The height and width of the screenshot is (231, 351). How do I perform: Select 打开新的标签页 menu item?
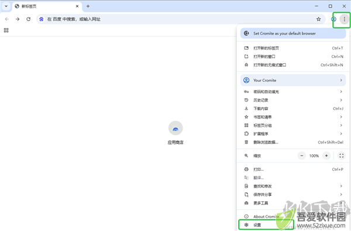(293, 48)
